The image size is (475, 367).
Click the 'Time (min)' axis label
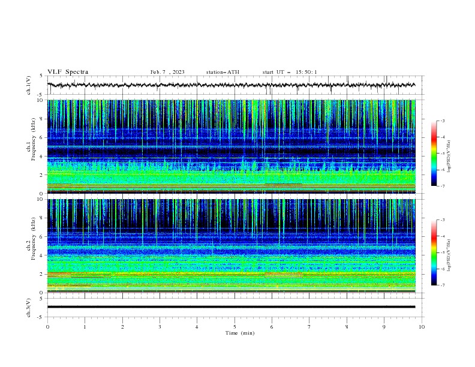click(x=240, y=333)
